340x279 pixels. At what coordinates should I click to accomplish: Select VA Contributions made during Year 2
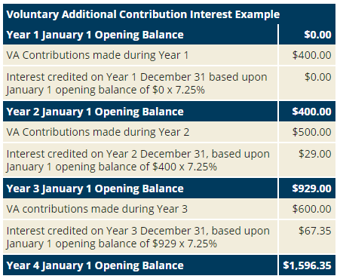pos(98,132)
